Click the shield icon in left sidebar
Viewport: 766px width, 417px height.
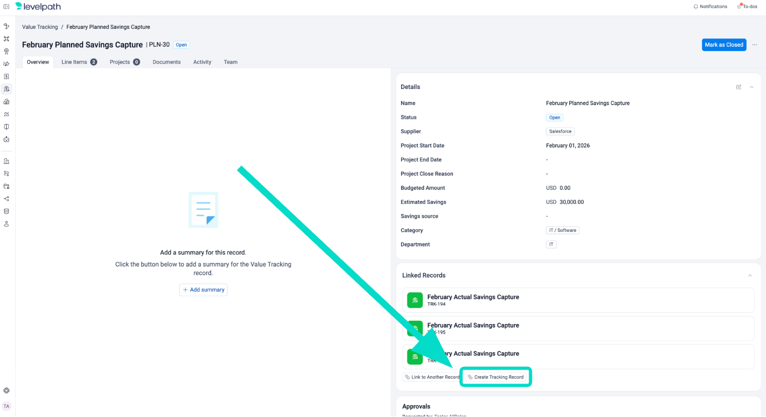click(x=6, y=127)
